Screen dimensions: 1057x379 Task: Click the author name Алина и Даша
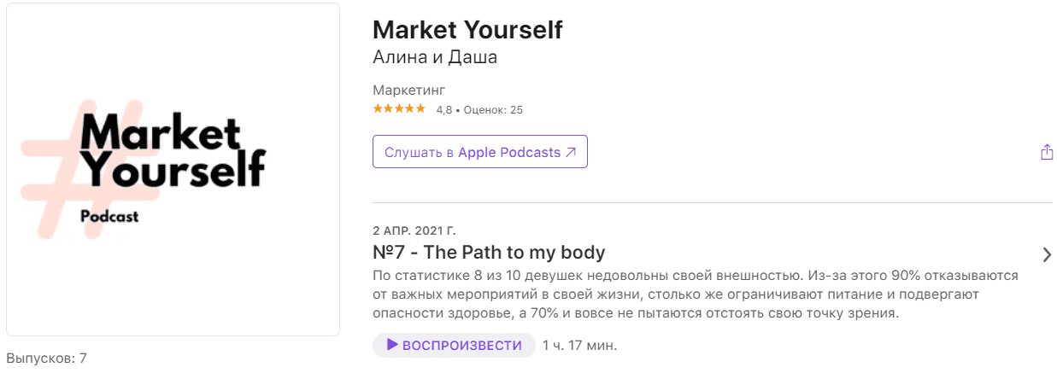point(435,57)
